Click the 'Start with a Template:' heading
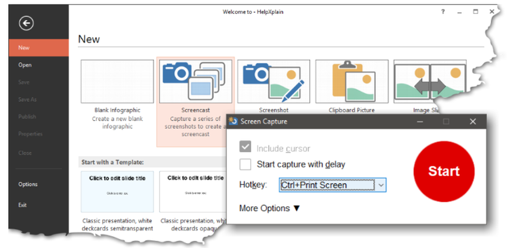This screenshot has height=248, width=516. coord(112,162)
